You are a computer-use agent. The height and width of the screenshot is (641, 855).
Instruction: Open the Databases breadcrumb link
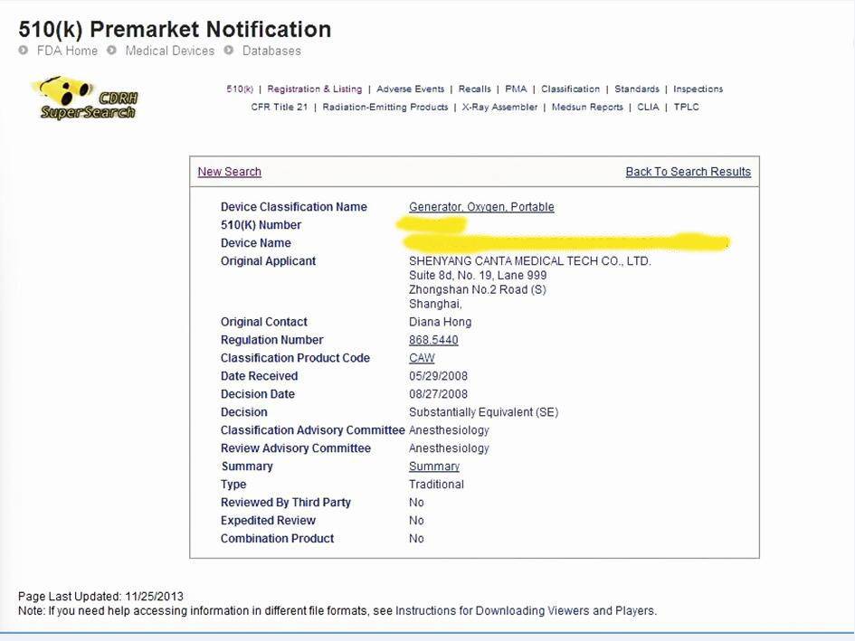(x=271, y=51)
